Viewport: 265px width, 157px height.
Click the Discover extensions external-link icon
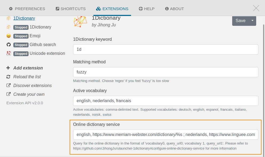pyautogui.click(x=9, y=85)
